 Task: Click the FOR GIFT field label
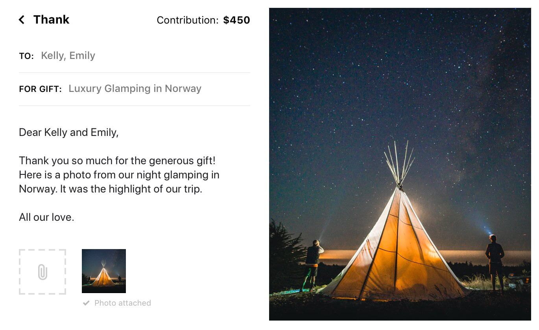[x=40, y=88]
